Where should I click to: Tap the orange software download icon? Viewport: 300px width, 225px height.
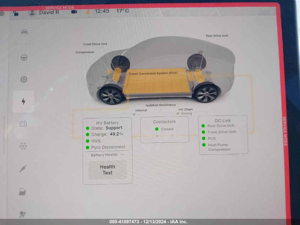(x=88, y=11)
